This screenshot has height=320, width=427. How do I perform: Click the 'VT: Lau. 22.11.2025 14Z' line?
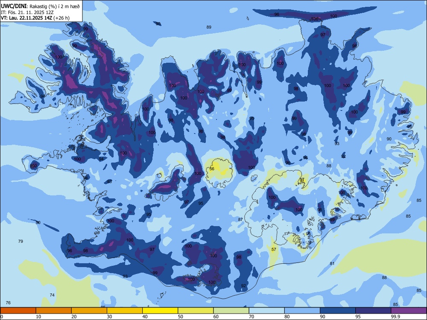tap(26, 18)
